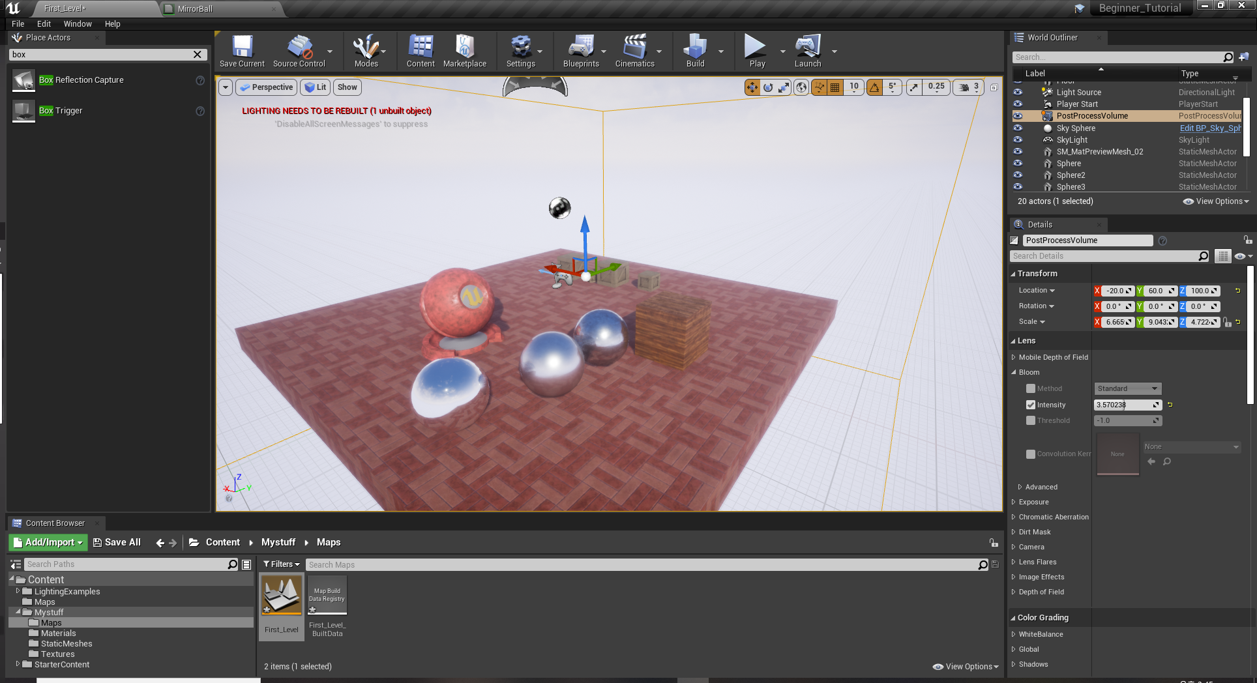Click the Play button in the toolbar
The width and height of the screenshot is (1257, 683).
coord(757,51)
